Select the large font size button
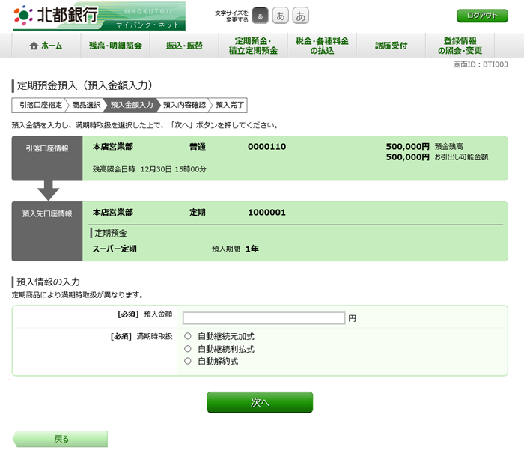The image size is (524, 462). [301, 16]
